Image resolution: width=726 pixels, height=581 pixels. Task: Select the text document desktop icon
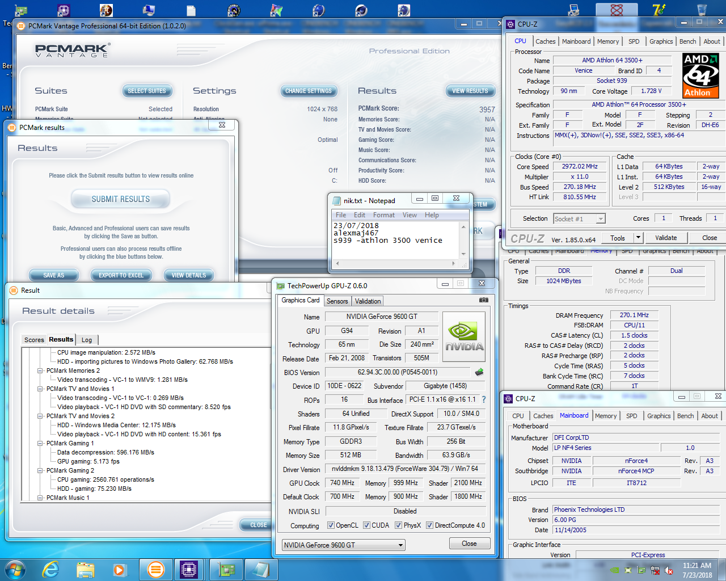pos(191,10)
